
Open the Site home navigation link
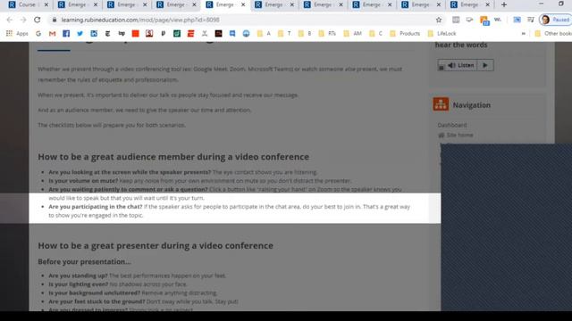[459, 135]
